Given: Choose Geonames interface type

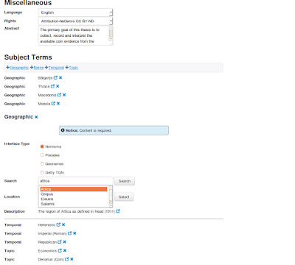Looking at the screenshot, I should (42, 163).
